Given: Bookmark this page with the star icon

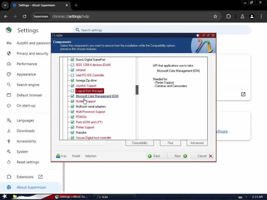Looking at the screenshot, I should 215,16.
